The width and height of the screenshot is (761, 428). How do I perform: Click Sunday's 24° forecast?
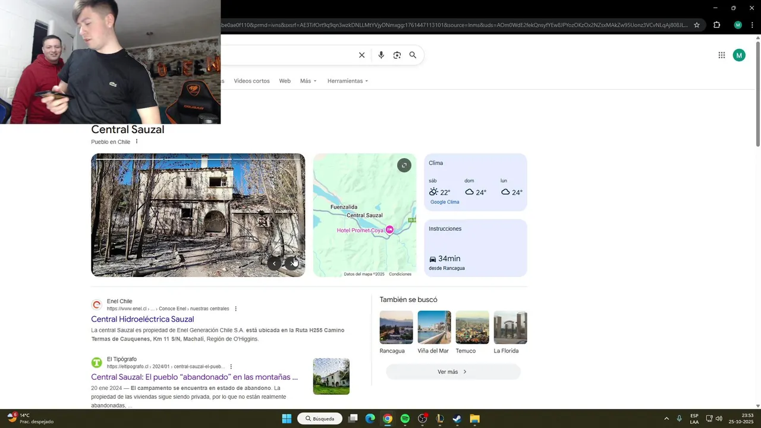coord(476,188)
